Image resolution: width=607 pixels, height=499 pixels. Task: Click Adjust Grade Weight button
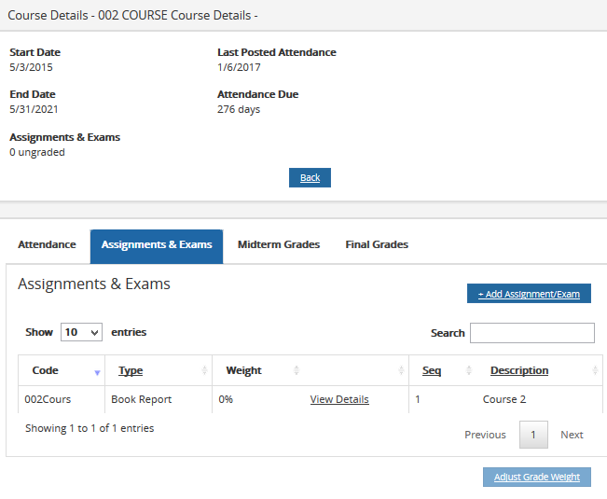[536, 477]
